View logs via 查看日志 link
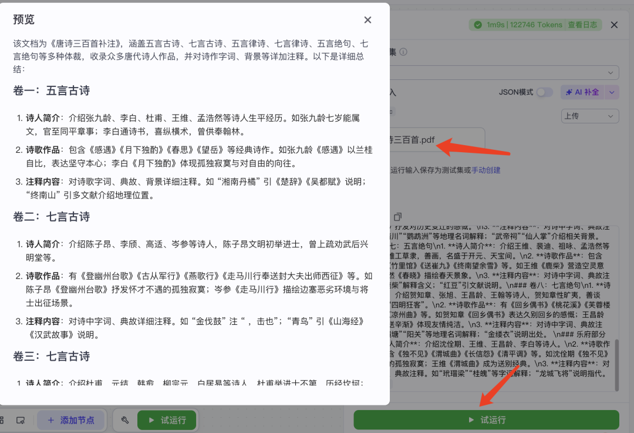Screen dimensions: 634x433 [583, 25]
